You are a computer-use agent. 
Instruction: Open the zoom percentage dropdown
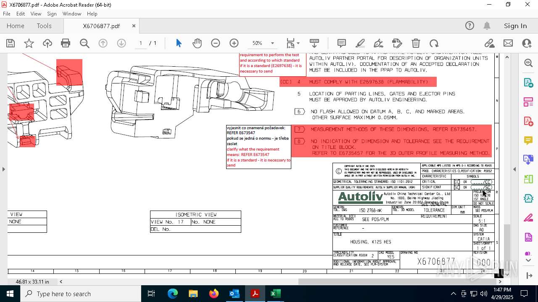coord(272,43)
